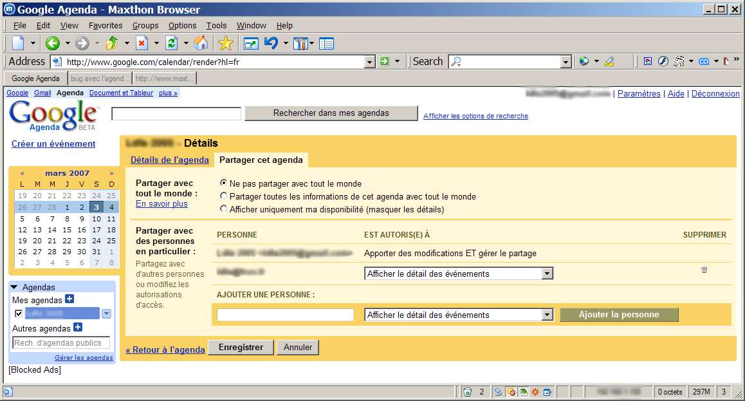Click the New page toolbar icon
This screenshot has width=745, height=401.
(x=19, y=43)
